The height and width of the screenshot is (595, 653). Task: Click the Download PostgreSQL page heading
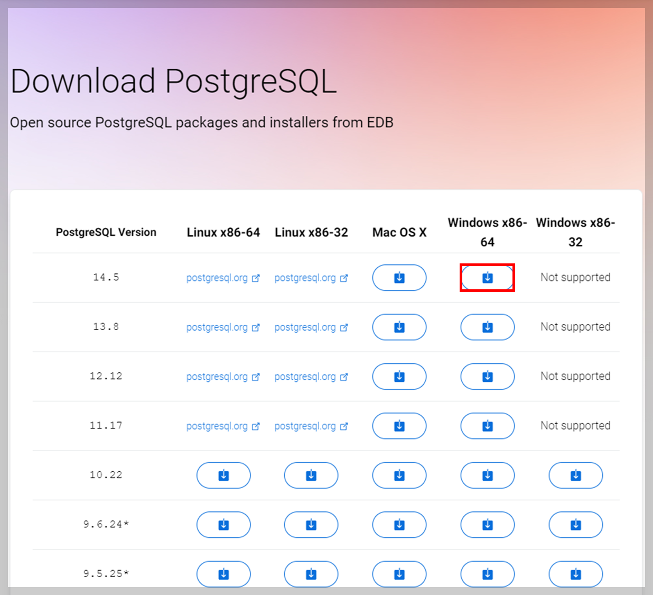[173, 81]
